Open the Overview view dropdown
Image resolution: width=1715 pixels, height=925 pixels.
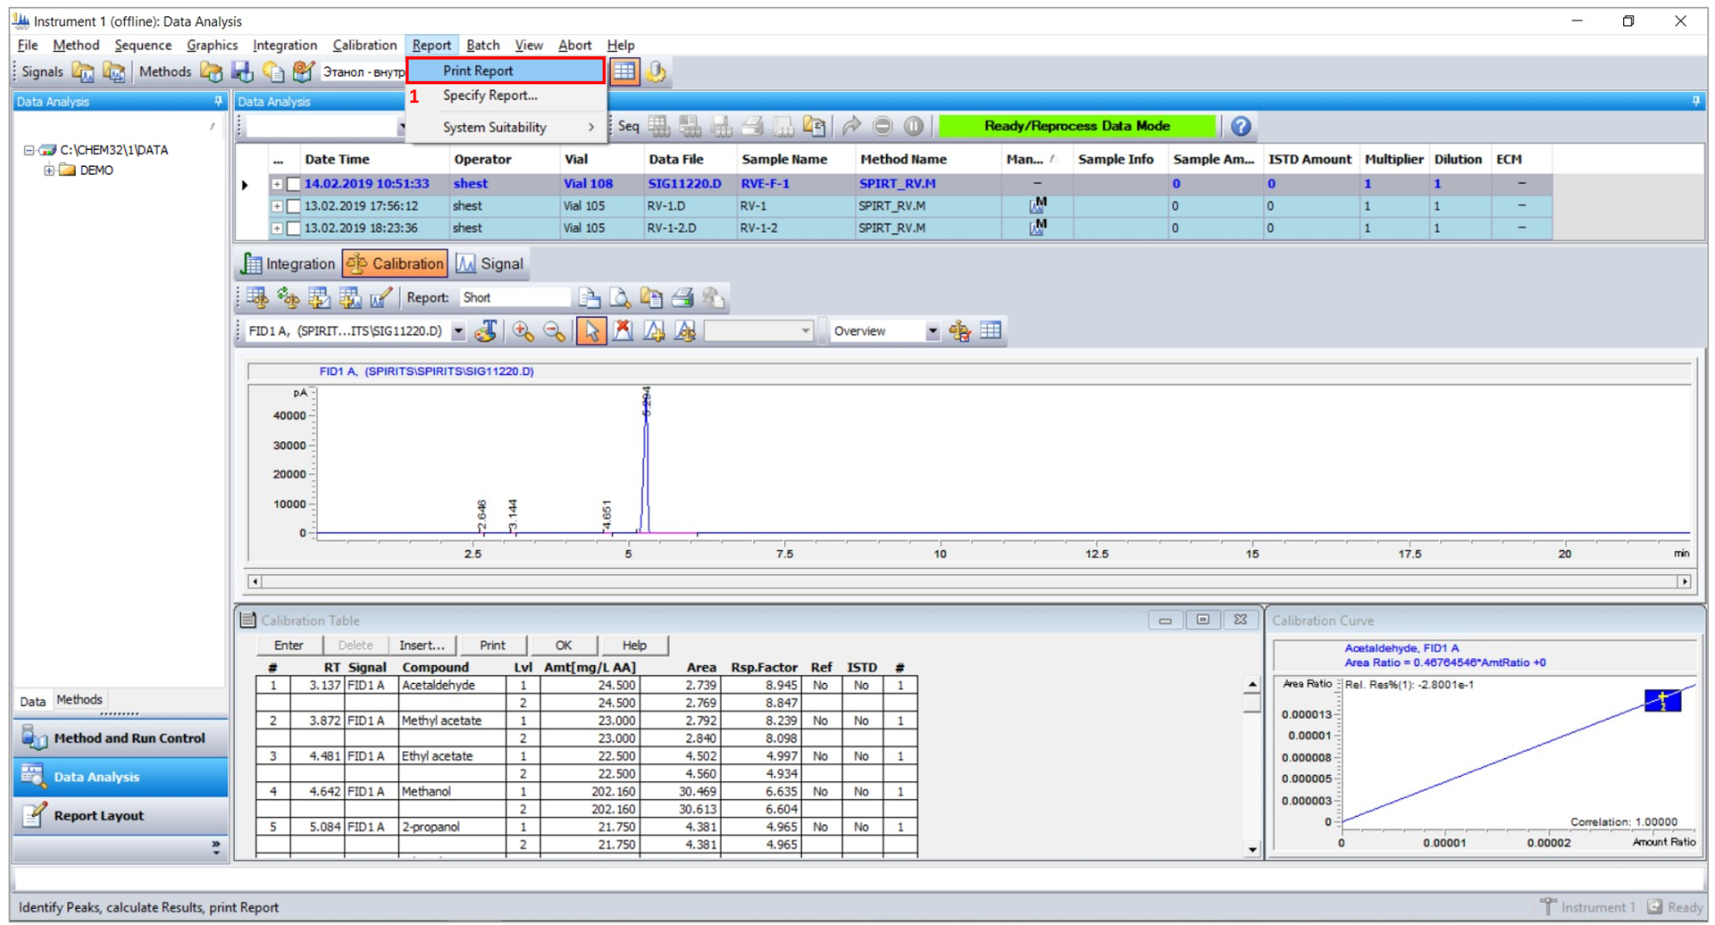pos(932,331)
